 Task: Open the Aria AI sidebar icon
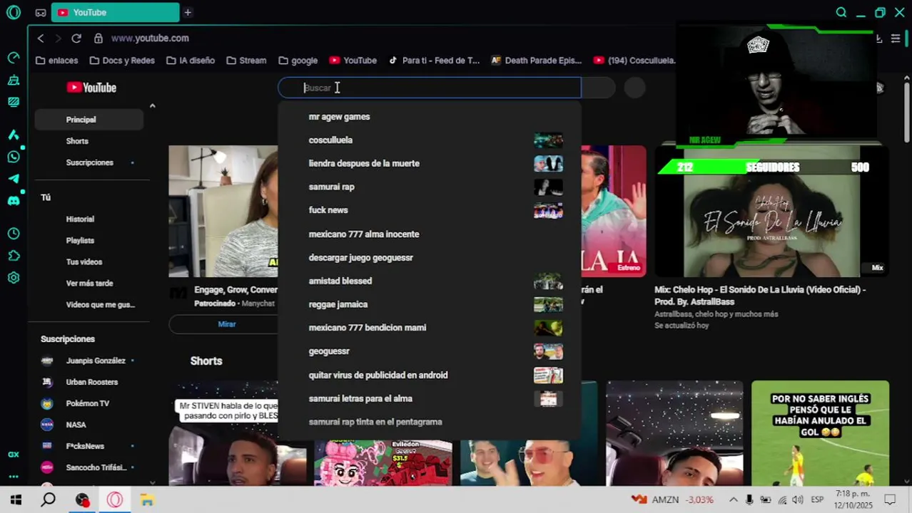click(x=13, y=134)
